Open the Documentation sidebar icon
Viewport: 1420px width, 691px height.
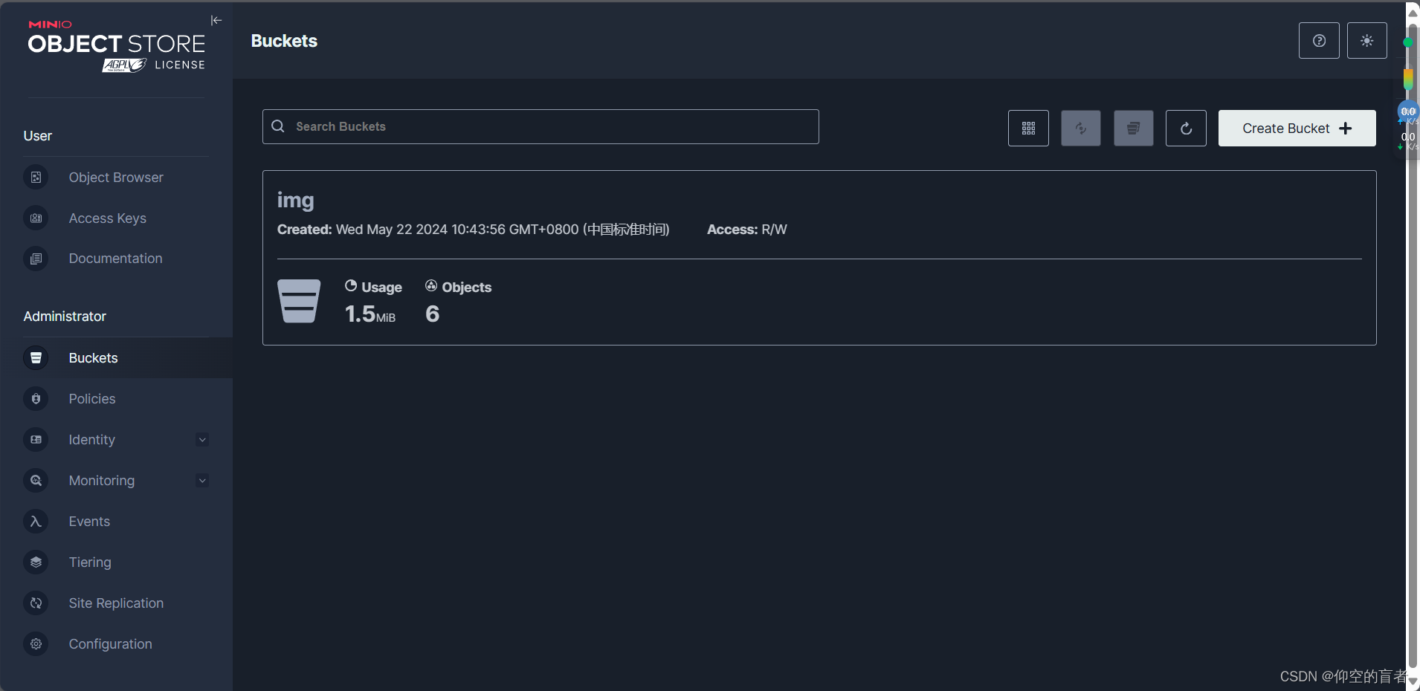[x=36, y=258]
